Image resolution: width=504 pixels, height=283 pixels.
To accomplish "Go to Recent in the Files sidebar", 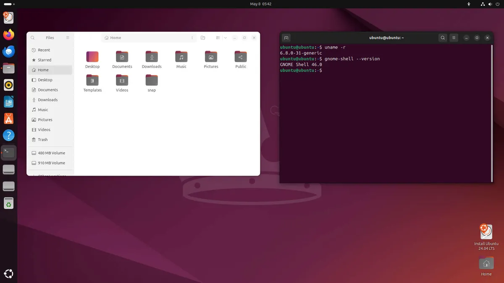I will click(50, 50).
